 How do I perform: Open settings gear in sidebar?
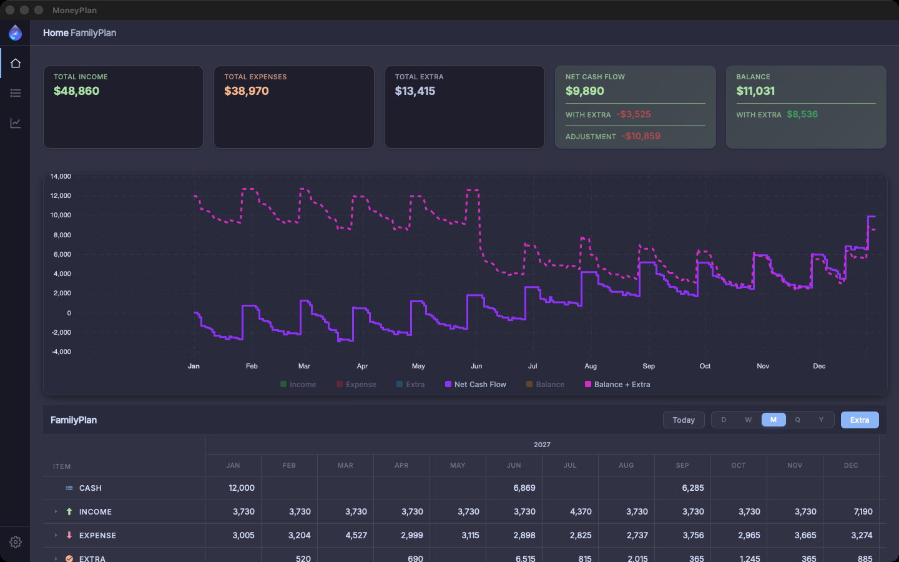[16, 542]
